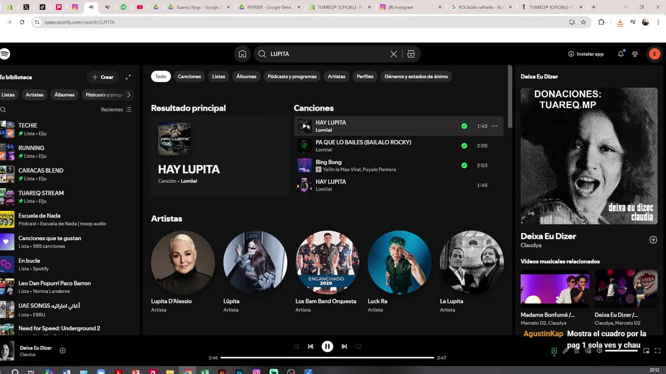Open Madame Bonfumé music video
Image resolution: width=666 pixels, height=374 pixels.
coord(555,297)
